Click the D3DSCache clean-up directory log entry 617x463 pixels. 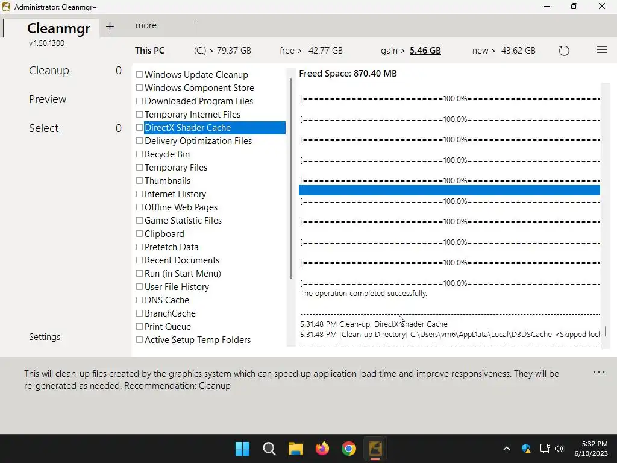click(x=449, y=334)
